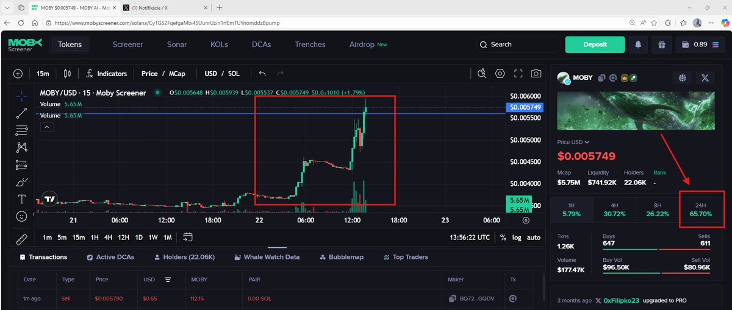Open the long position forecasting tool
Viewport: 732px width, 310px height.
pyautogui.click(x=22, y=164)
